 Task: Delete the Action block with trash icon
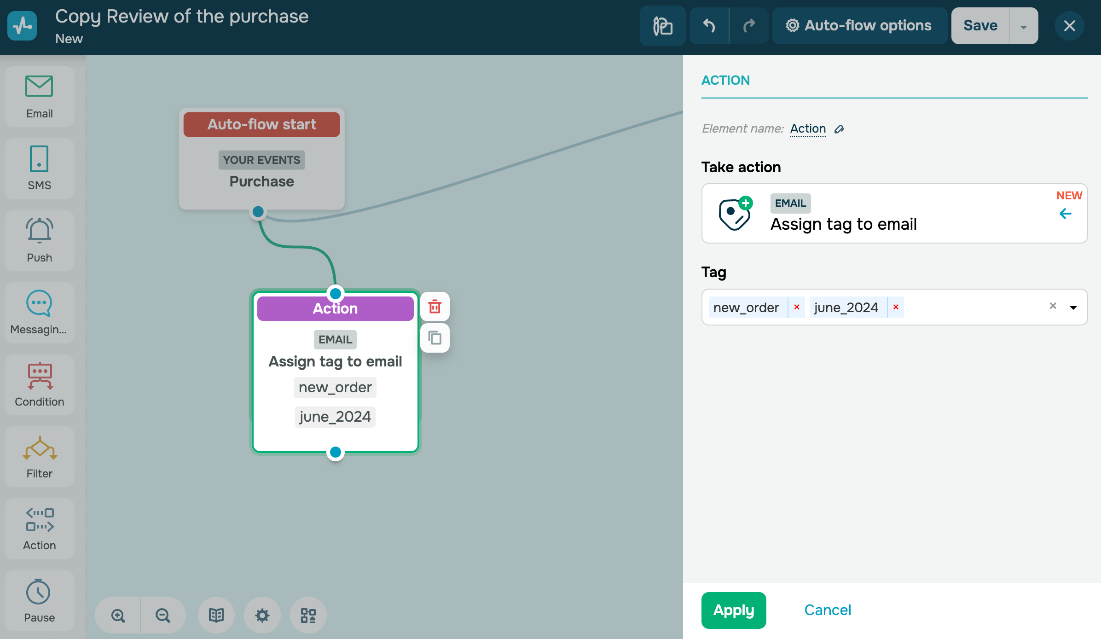click(x=435, y=307)
